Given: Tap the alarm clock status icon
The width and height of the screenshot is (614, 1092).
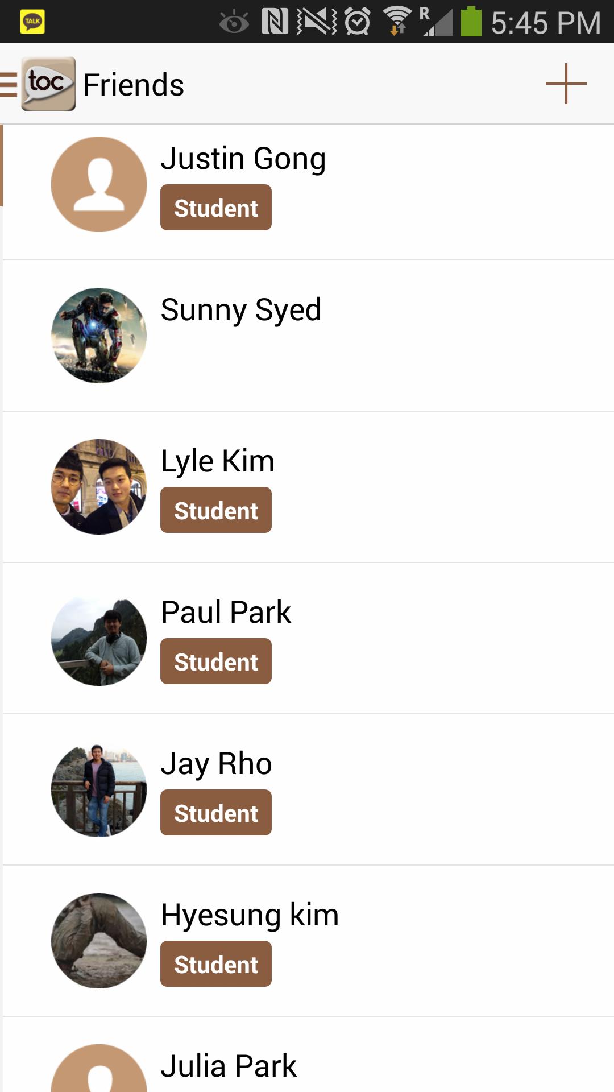Looking at the screenshot, I should [x=358, y=22].
